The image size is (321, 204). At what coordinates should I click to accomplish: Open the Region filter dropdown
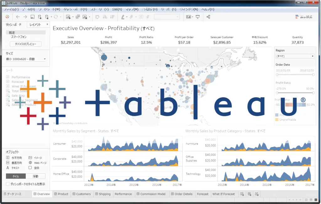[295, 56]
